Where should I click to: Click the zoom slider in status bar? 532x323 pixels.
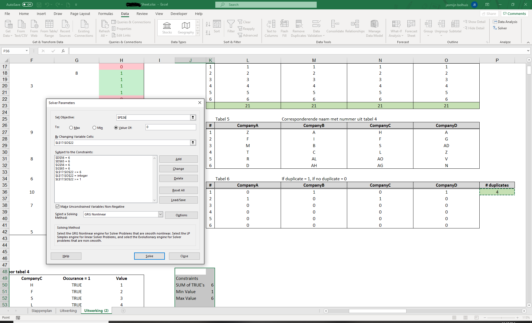501,317
